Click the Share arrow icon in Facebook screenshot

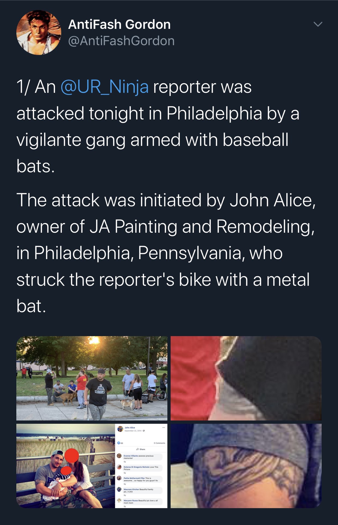(x=137, y=449)
